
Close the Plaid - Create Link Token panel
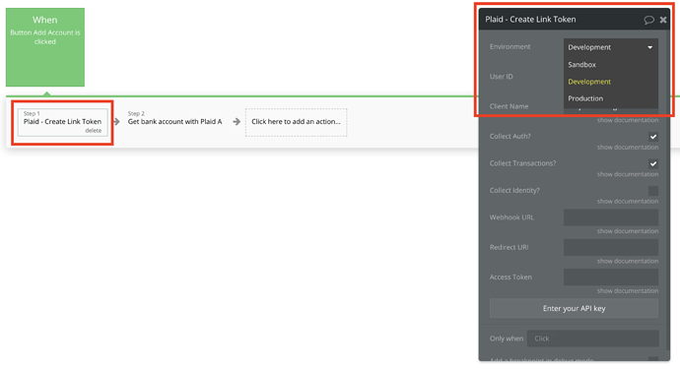[663, 20]
